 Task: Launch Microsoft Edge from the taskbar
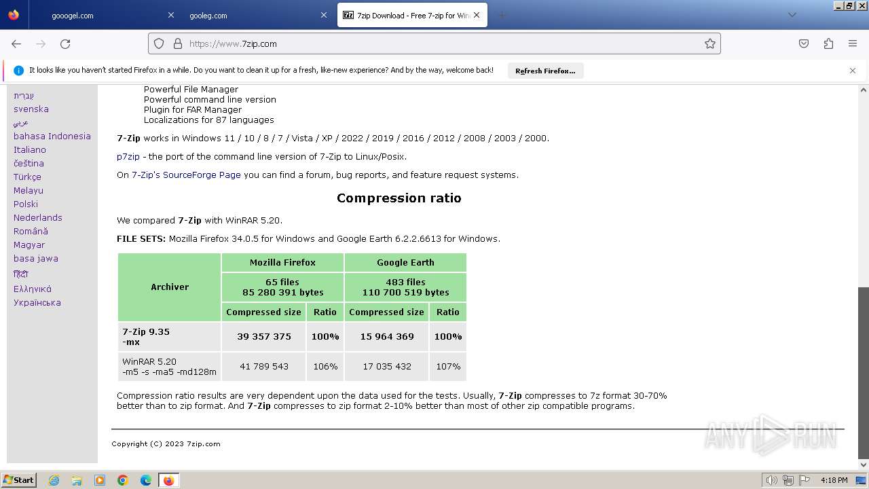(146, 480)
